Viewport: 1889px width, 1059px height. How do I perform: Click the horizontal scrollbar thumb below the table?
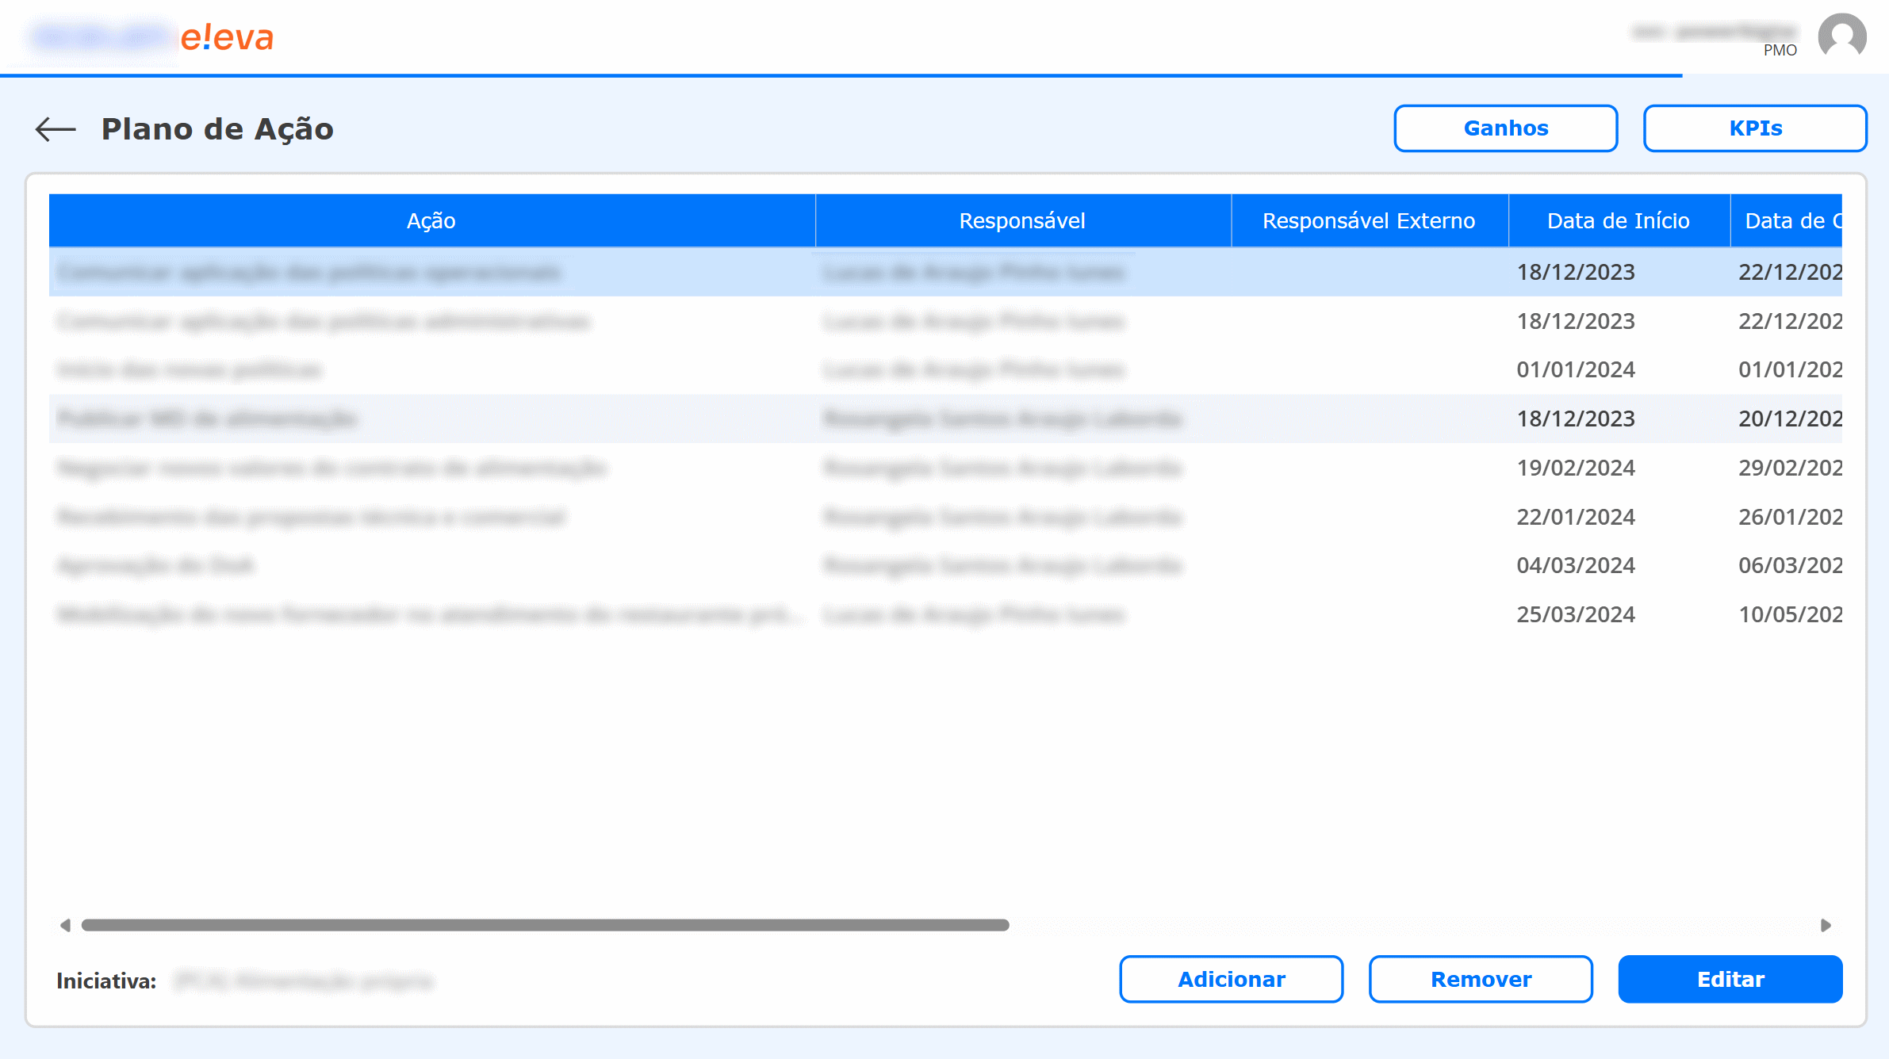pos(543,924)
